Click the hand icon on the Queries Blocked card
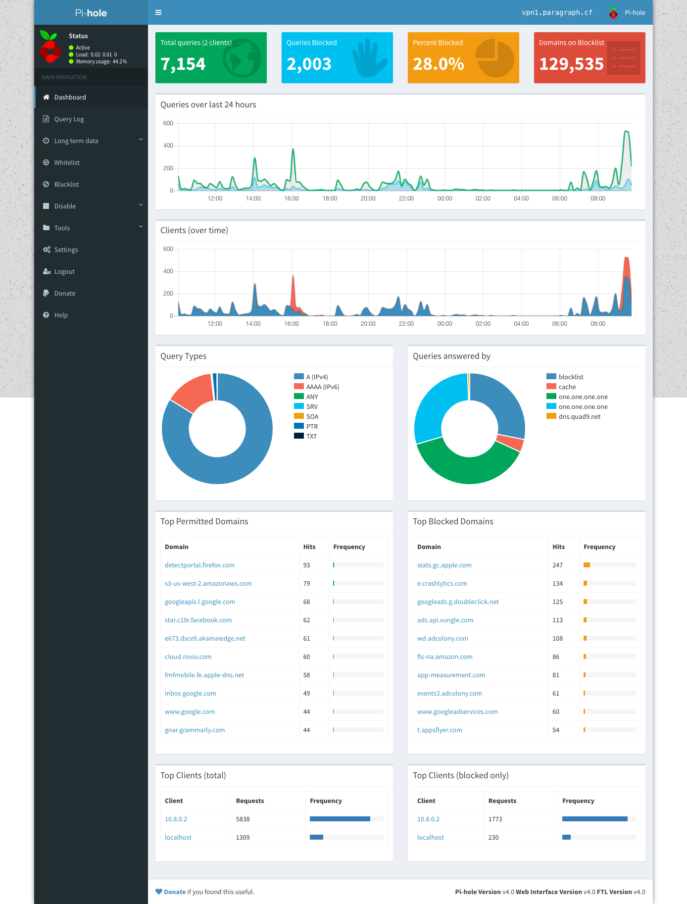Image resolution: width=687 pixels, height=904 pixels. (x=369, y=58)
